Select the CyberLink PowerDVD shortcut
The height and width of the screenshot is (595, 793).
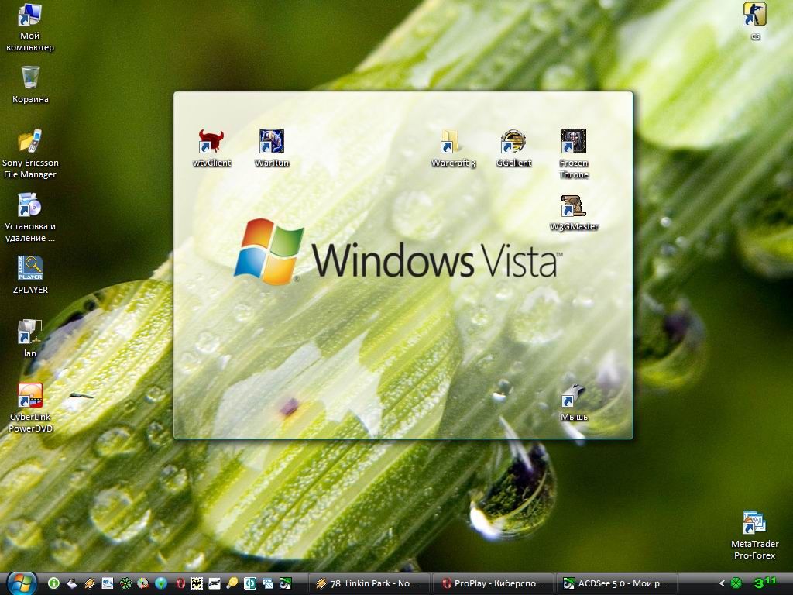click(30, 408)
